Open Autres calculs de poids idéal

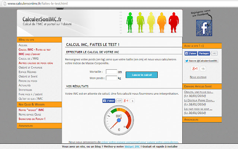pos(36,63)
